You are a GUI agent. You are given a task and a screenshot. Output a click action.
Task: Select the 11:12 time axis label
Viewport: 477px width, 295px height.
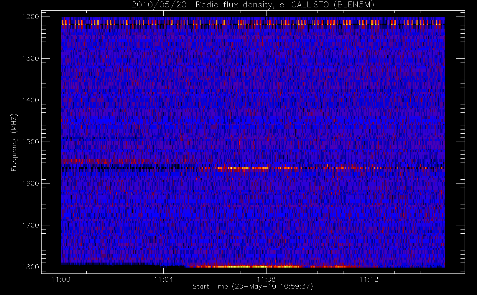coord(369,279)
